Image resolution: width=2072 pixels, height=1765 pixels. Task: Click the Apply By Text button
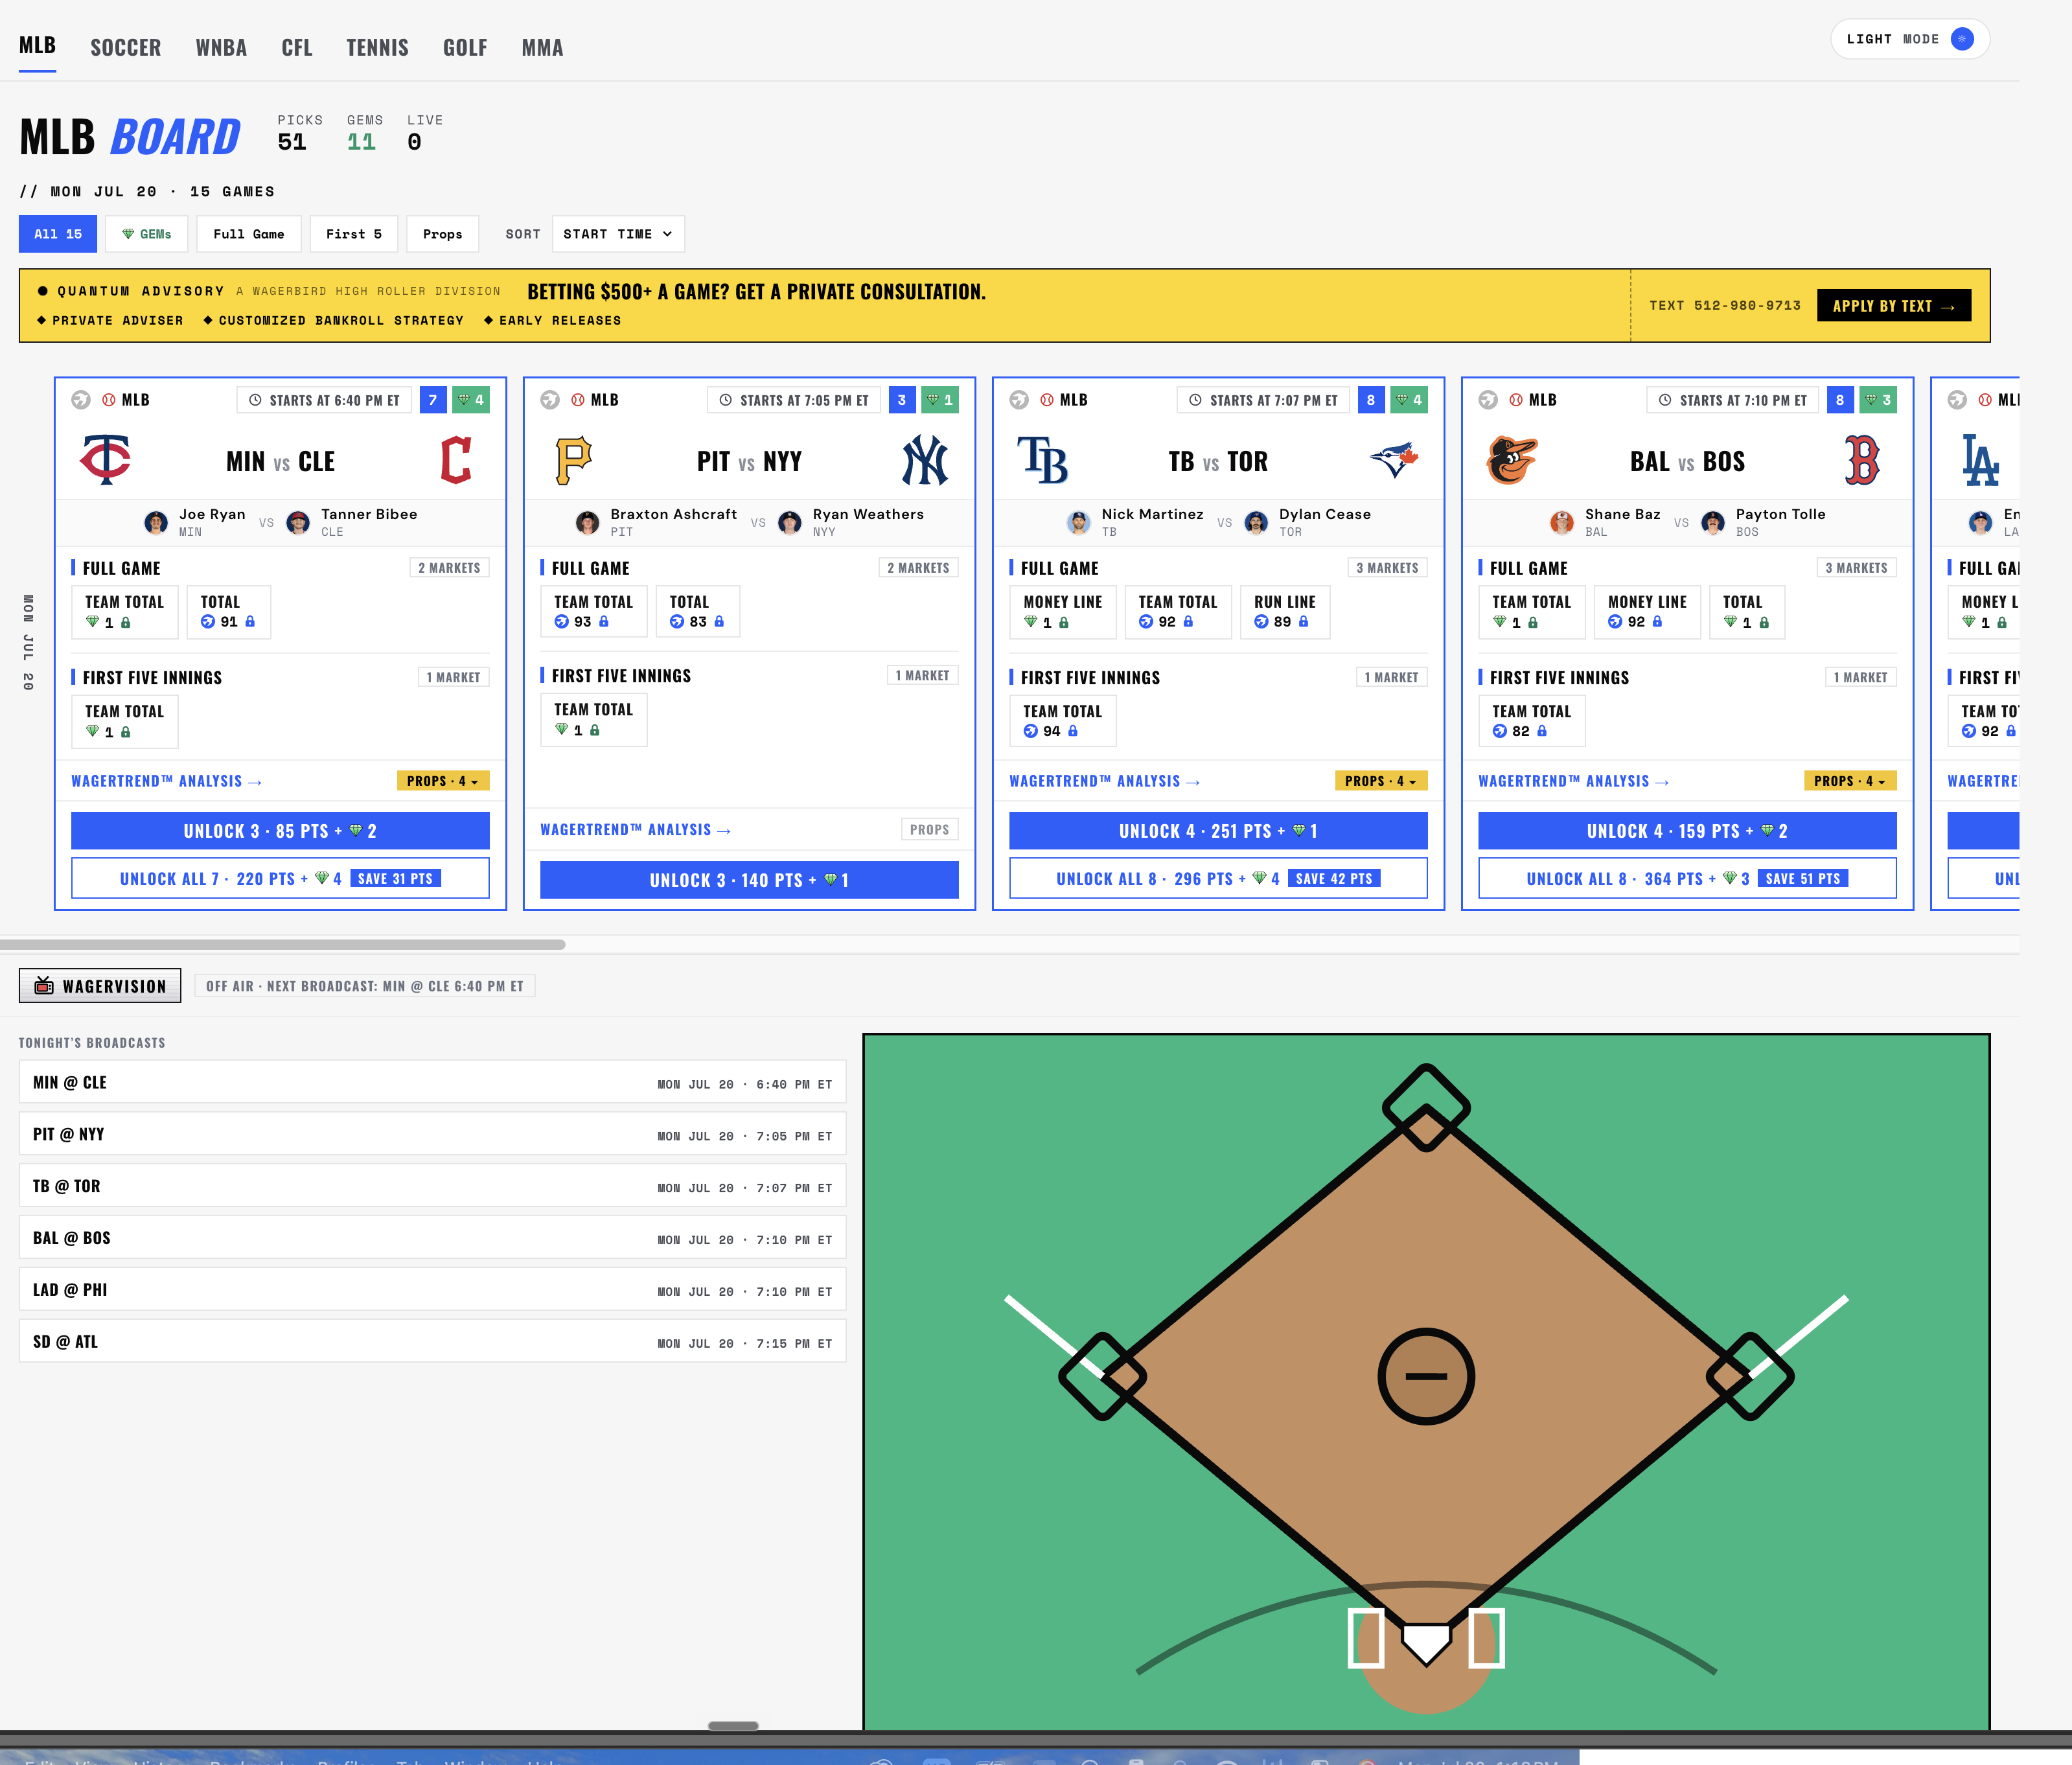click(x=1893, y=306)
